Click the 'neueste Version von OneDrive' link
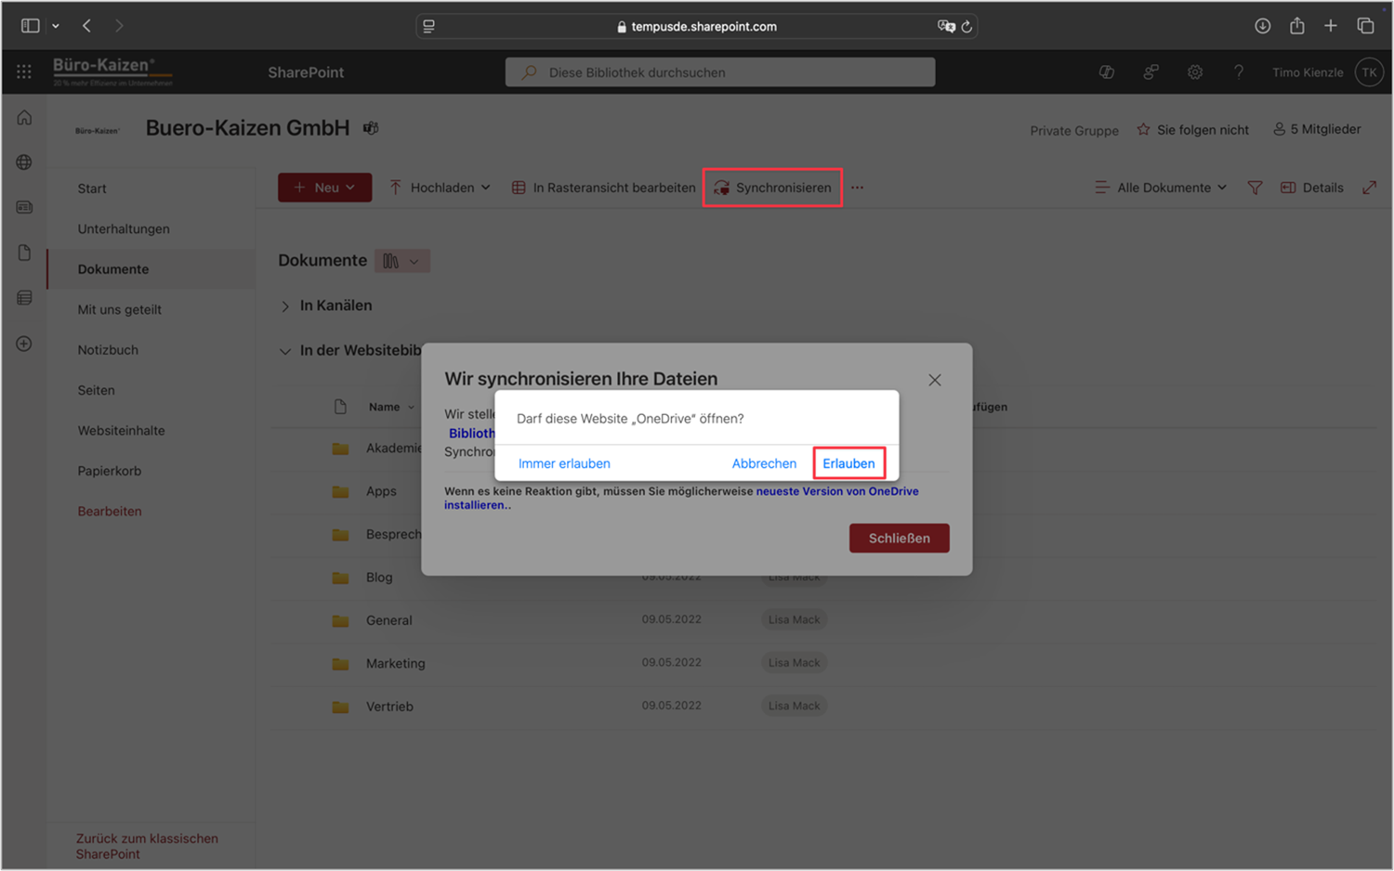 pos(837,491)
